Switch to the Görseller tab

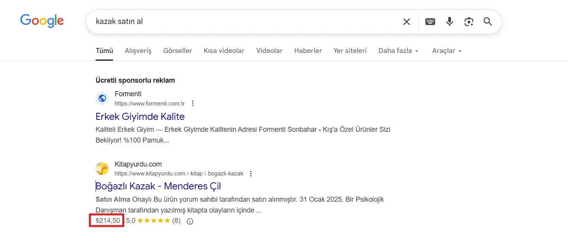[x=178, y=51]
